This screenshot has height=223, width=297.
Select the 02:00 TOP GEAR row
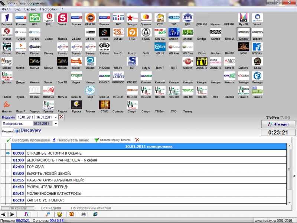pyautogui.click(x=149, y=167)
